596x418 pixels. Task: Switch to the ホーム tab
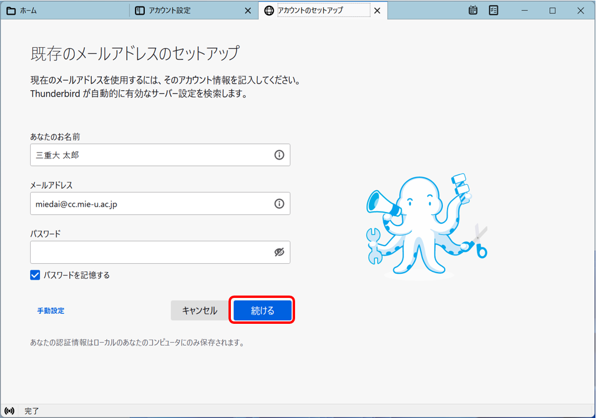click(x=65, y=11)
